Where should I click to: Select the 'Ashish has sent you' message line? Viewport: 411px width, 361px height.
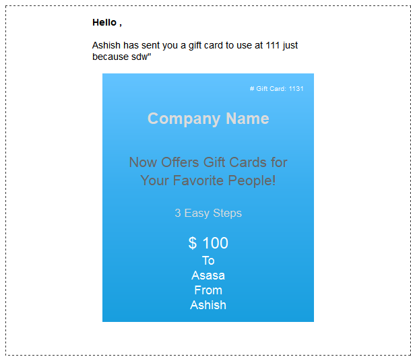(195, 46)
